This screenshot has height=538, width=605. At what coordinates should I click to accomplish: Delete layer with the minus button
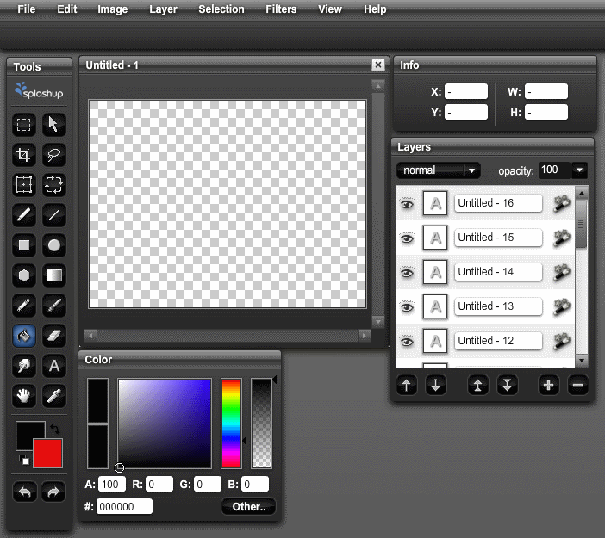coord(578,386)
